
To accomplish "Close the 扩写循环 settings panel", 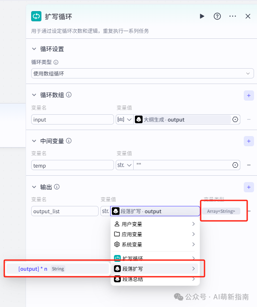I will coord(248,16).
